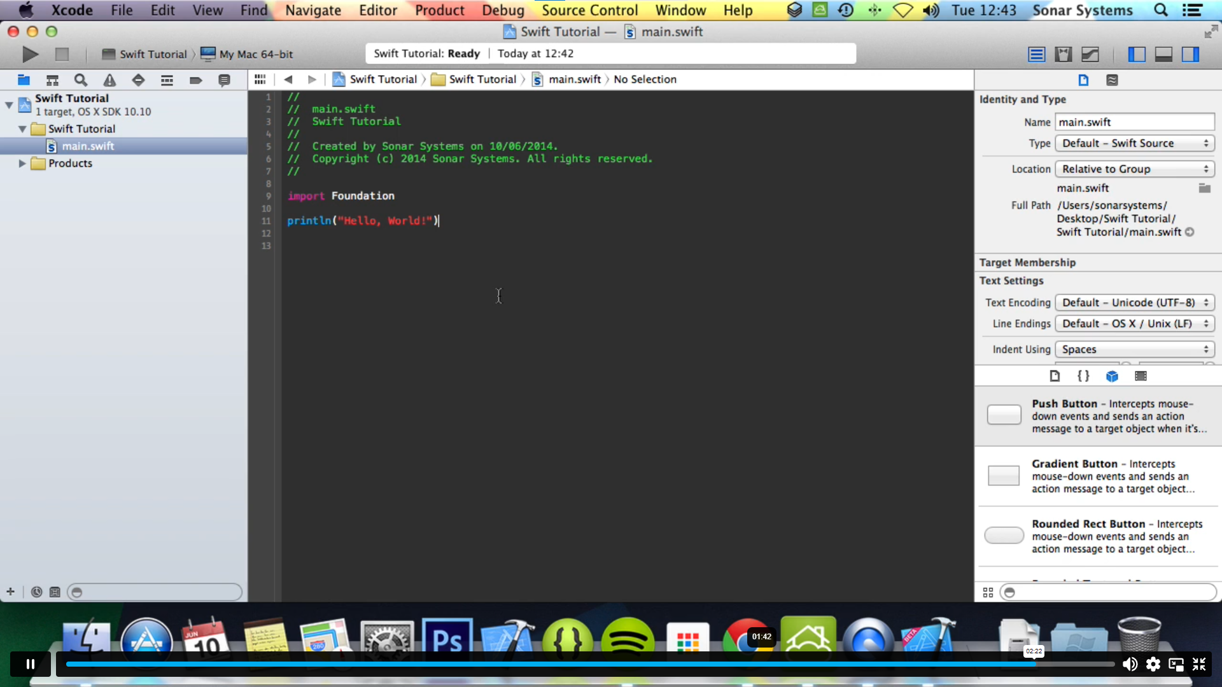This screenshot has width=1222, height=687.
Task: Open the File Template library
Action: [x=1055, y=376]
